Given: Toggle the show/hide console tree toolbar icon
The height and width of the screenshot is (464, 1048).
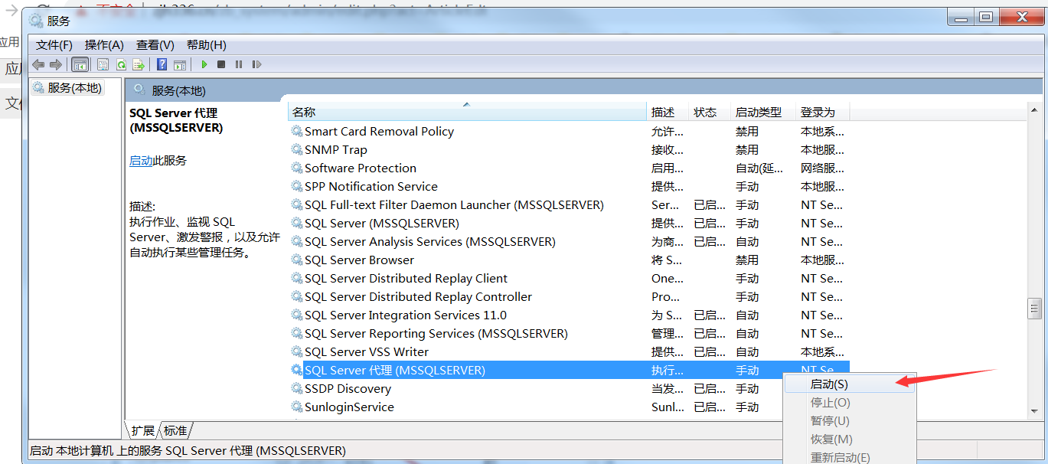Looking at the screenshot, I should (80, 65).
